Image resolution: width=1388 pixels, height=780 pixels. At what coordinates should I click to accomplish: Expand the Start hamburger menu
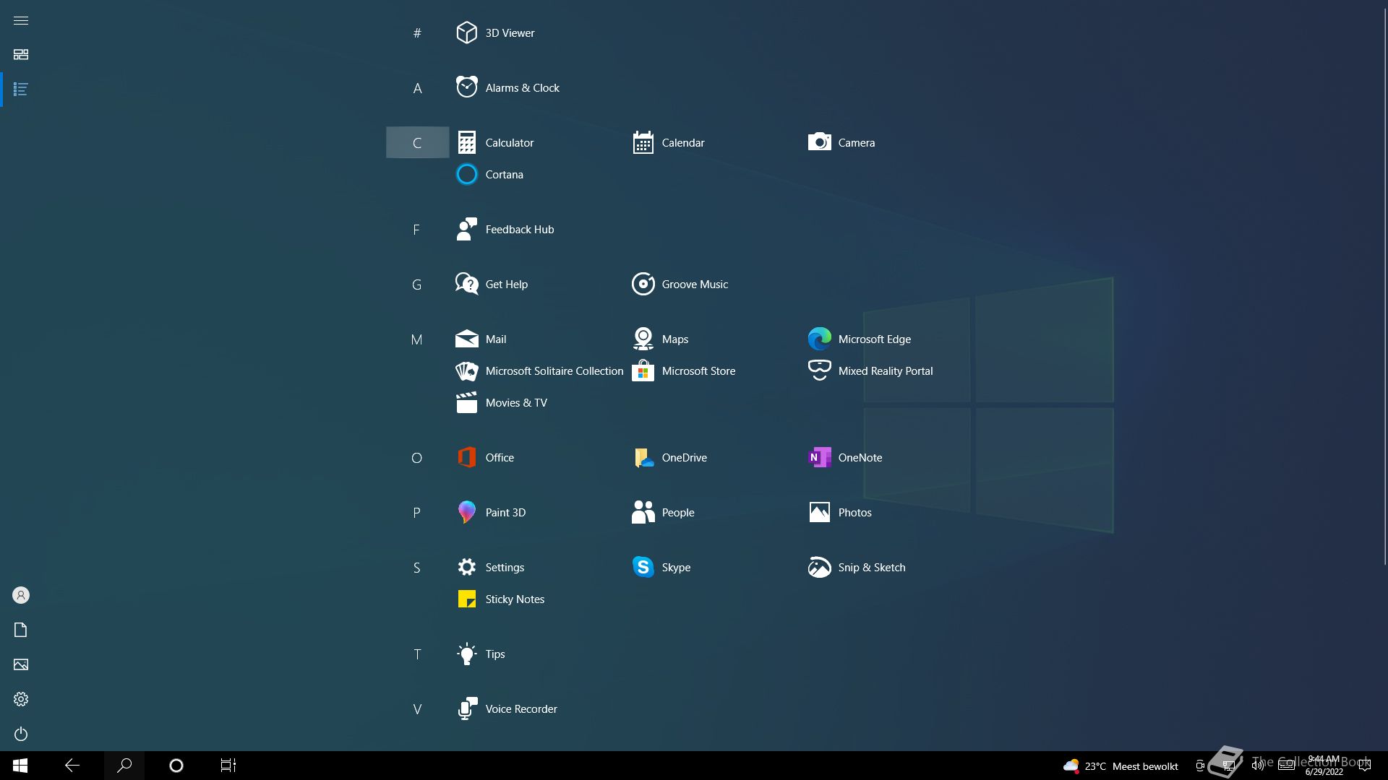[x=21, y=20]
